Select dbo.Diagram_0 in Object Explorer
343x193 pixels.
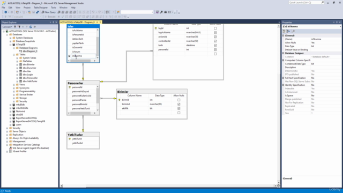click(30, 51)
